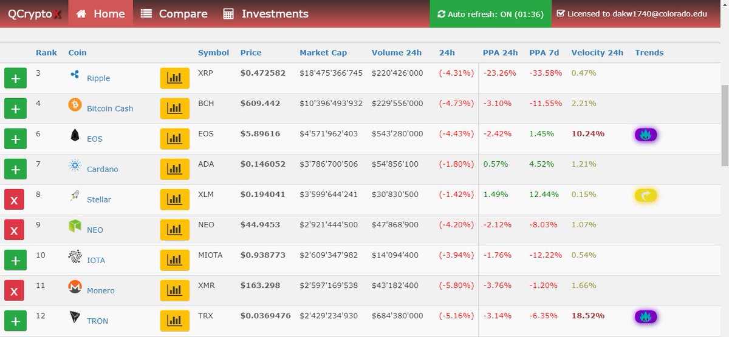
Task: Open the Stellar coin link
Action: pyautogui.click(x=99, y=199)
